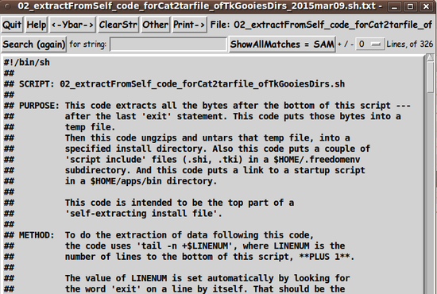Click the line 'Then this code ungzips and untars'
This screenshot has width=437, height=294.
point(176,138)
